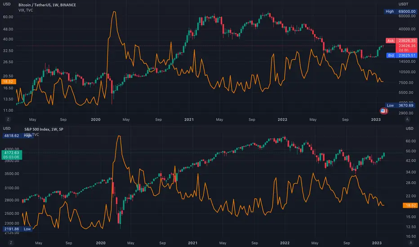
Task: Open the USD currency selector left of S&P chart
Action: coord(7,128)
